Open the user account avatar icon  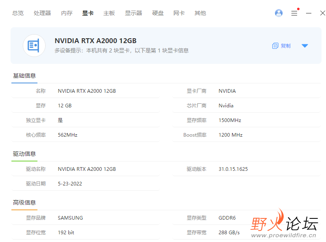pos(279,13)
